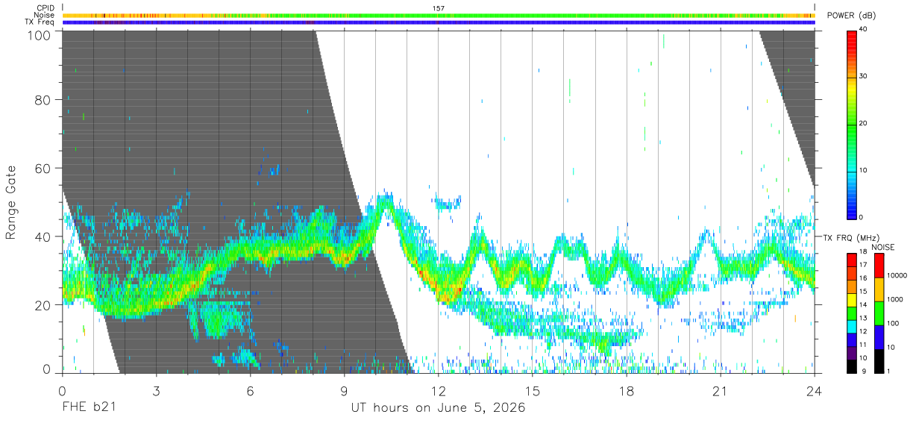Click the 1000 label on NOISE legend

pos(895,299)
